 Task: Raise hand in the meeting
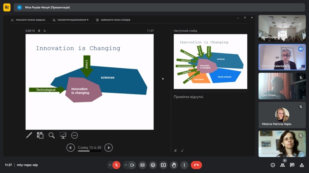[174, 165]
